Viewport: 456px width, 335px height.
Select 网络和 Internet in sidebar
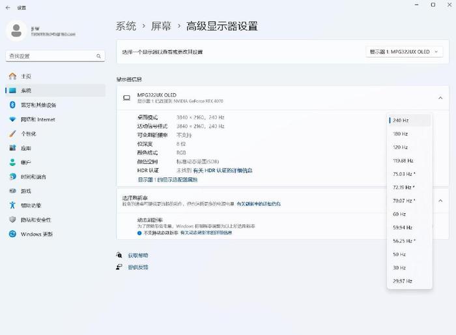pyautogui.click(x=55, y=119)
